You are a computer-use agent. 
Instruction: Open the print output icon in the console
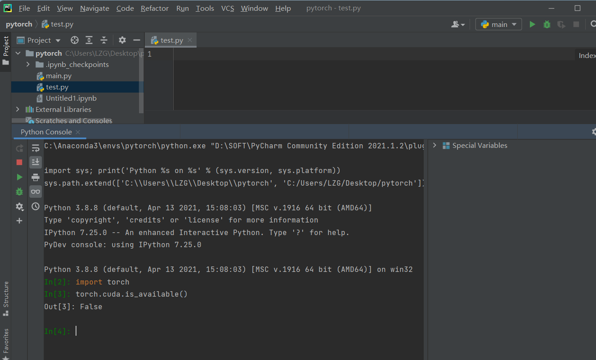[x=35, y=177]
